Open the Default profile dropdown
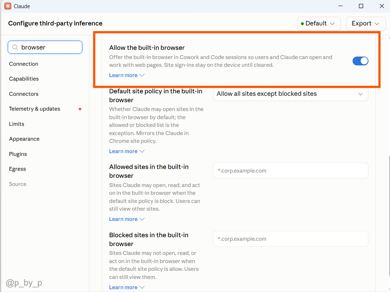Screen dimensions: 390x292 (319, 23)
